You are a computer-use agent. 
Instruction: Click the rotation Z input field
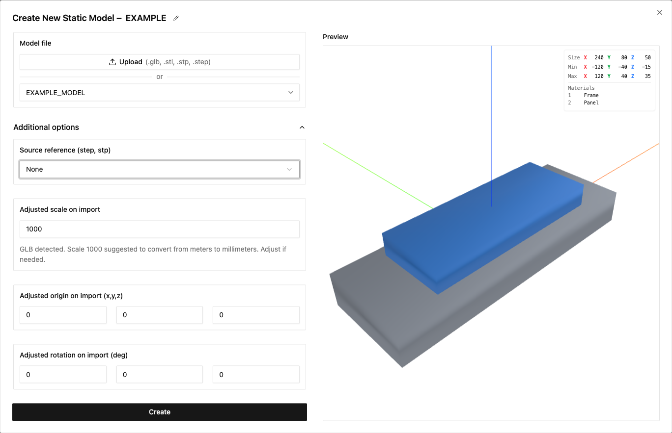[x=256, y=375]
